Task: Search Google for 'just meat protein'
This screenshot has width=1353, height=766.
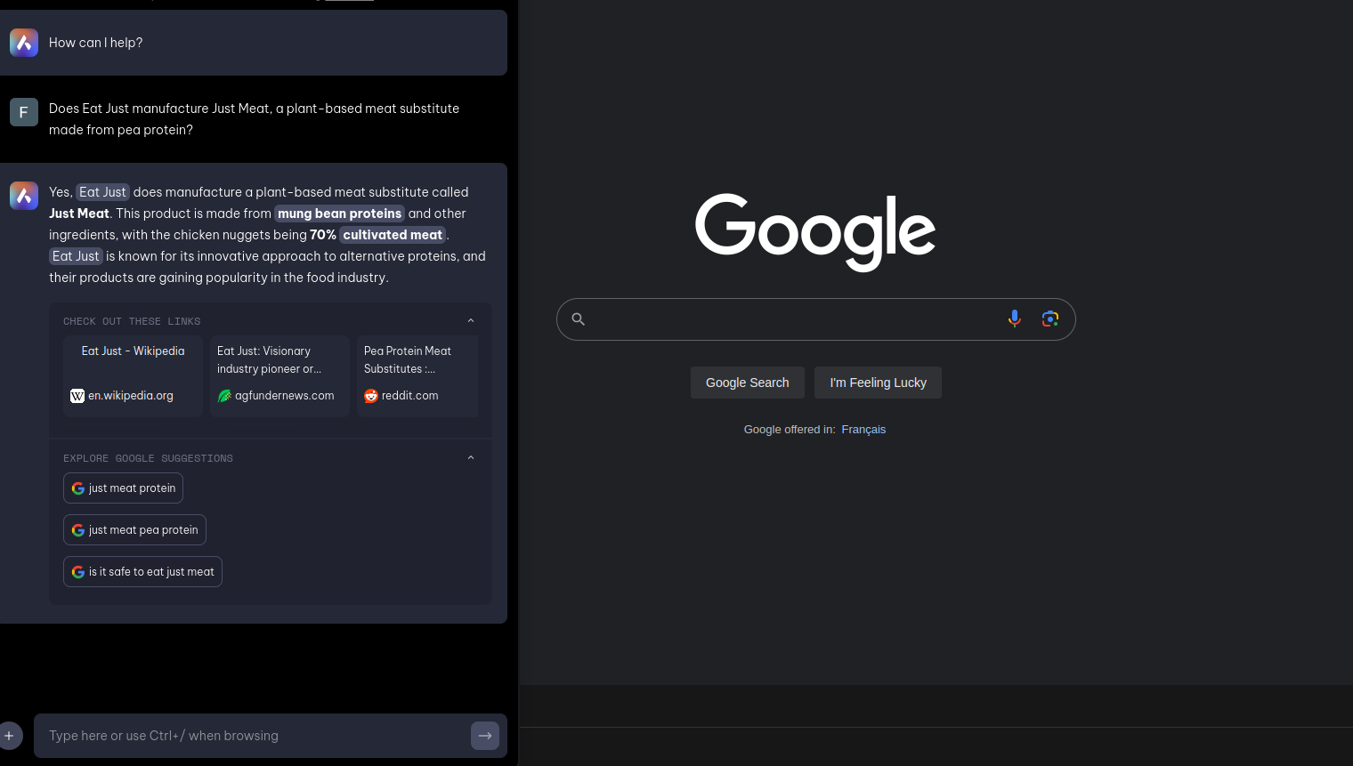Action: tap(123, 488)
